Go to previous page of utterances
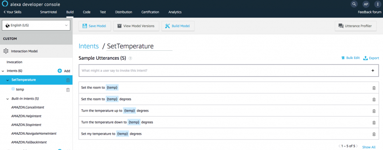Screen dimensions: 383x150 pyautogui.click(x=340, y=146)
